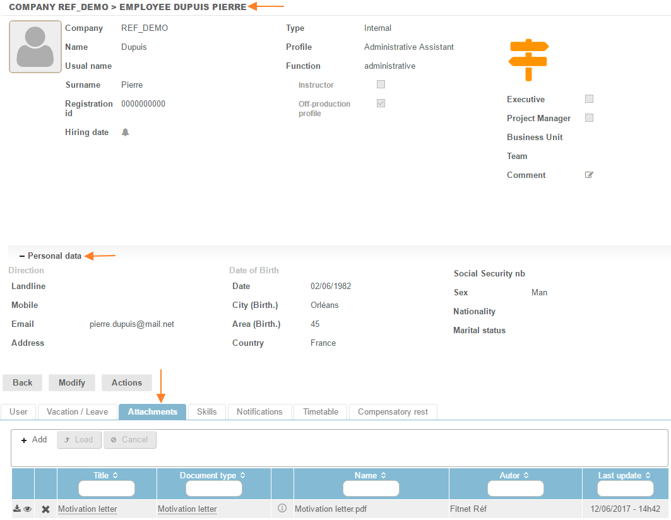This screenshot has width=671, height=520.
Task: Sort attachments by Title column
Action: click(x=106, y=475)
